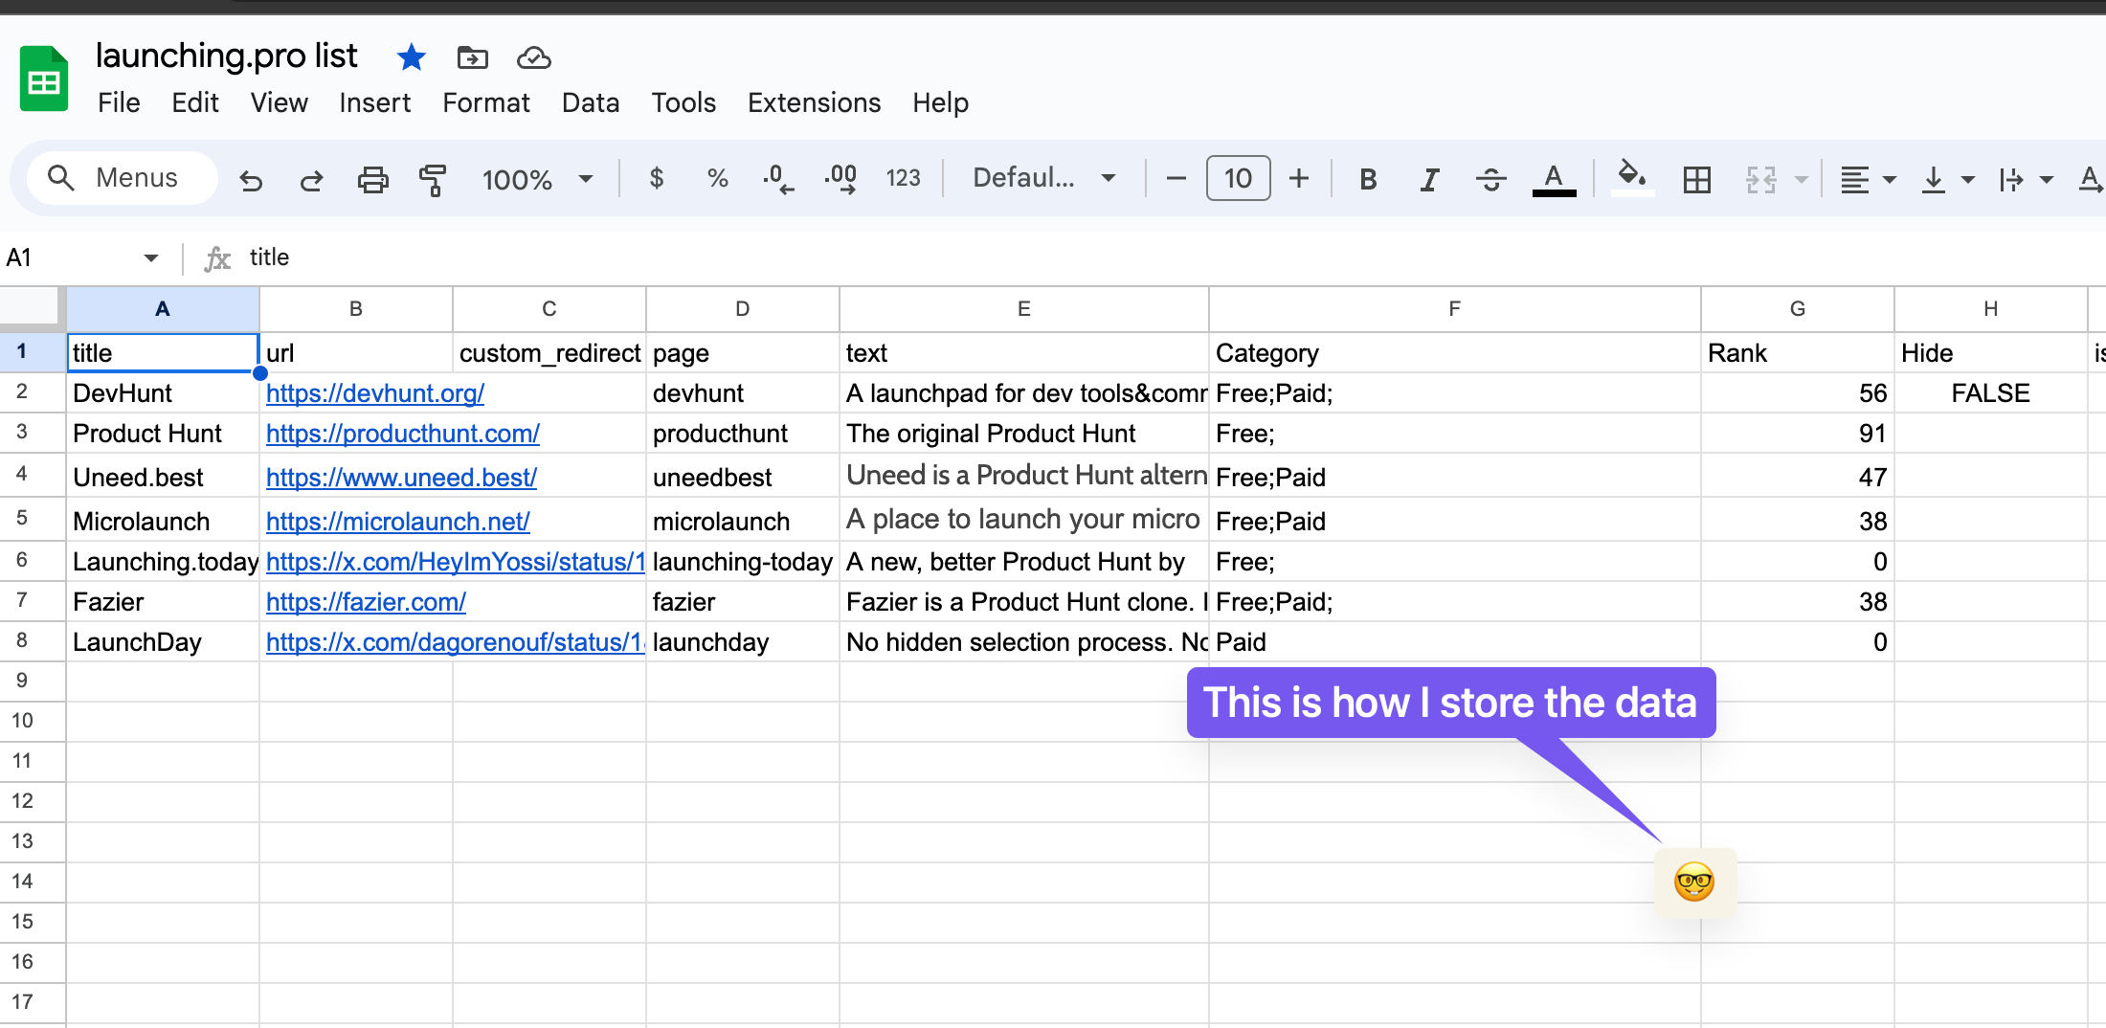Click the merge cells icon
This screenshot has width=2106, height=1028.
1761,179
